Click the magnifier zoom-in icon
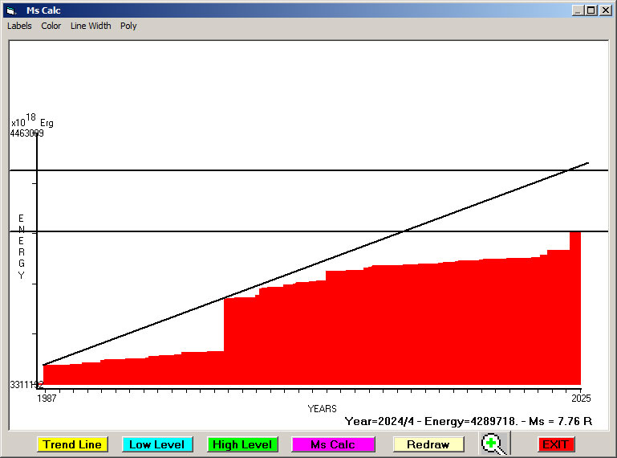Viewport: 617px width, 458px height. coord(494,444)
